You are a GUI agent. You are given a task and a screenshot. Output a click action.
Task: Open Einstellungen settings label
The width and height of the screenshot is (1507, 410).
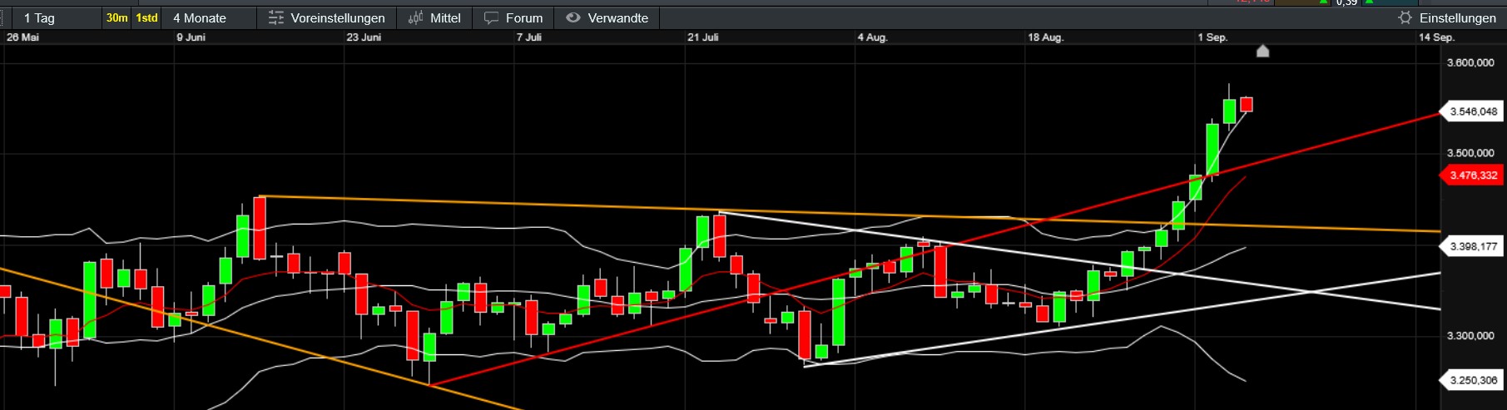tap(1458, 17)
